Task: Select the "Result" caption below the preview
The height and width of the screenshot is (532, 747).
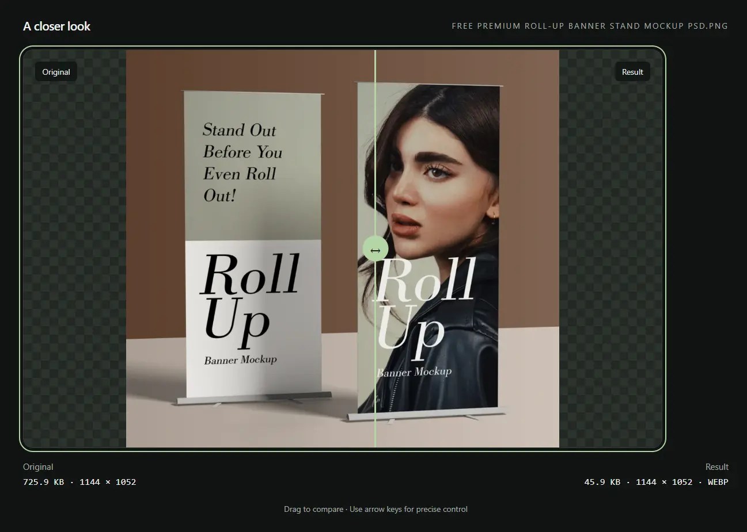Action: click(x=717, y=467)
